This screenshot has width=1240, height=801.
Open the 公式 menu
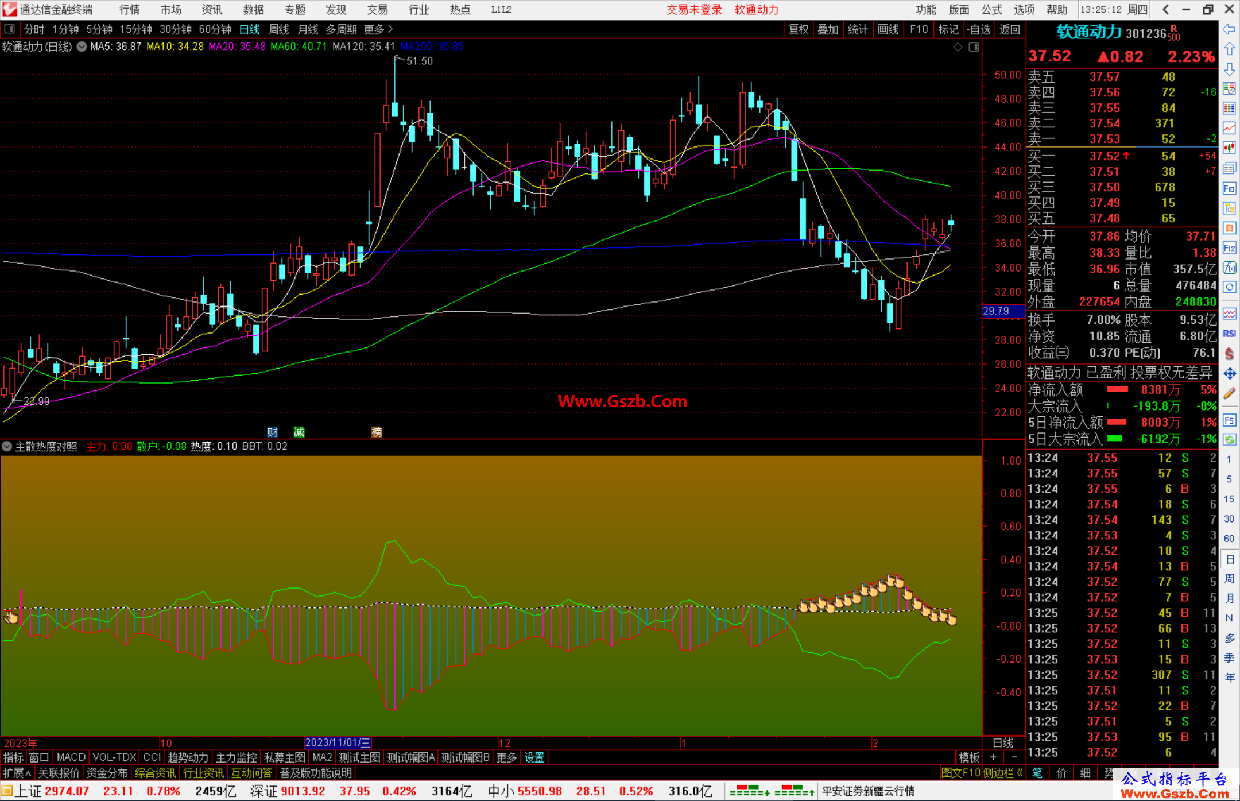pos(991,9)
